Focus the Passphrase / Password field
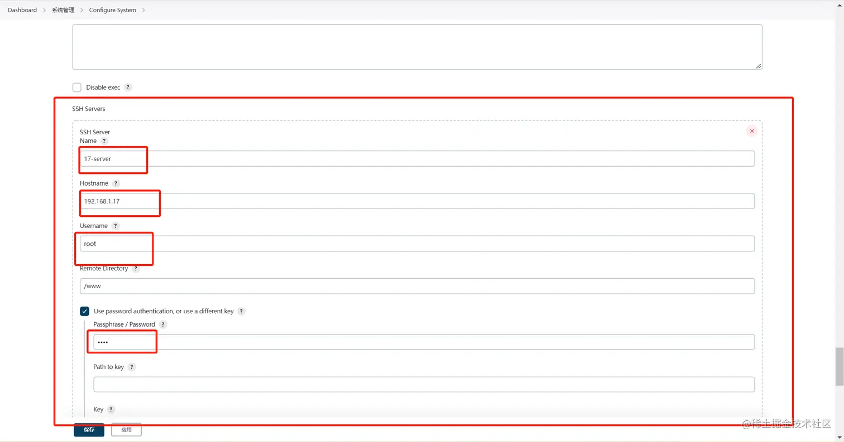Viewport: 844px width, 442px height. (424, 342)
